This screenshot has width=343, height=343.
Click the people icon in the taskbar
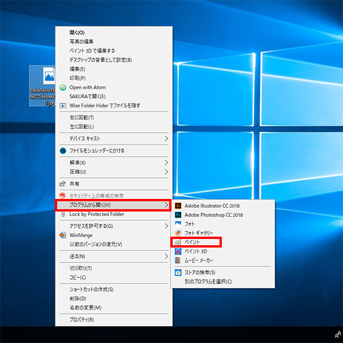[338, 334]
